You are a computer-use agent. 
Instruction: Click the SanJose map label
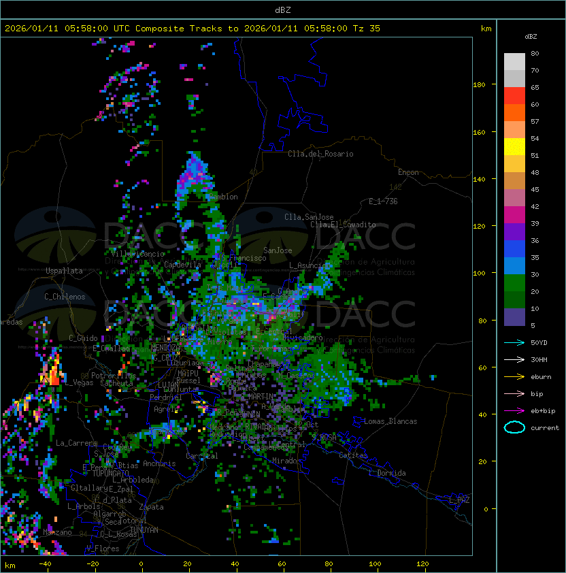(278, 250)
